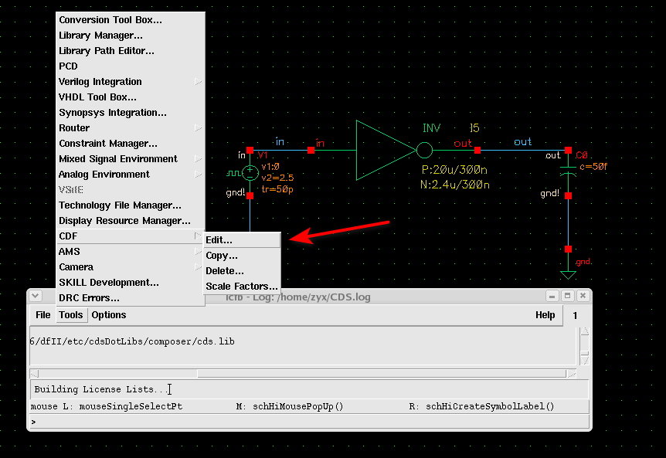This screenshot has height=458, width=666.
Task: Select the capacitor C0 symbol
Action: [569, 171]
